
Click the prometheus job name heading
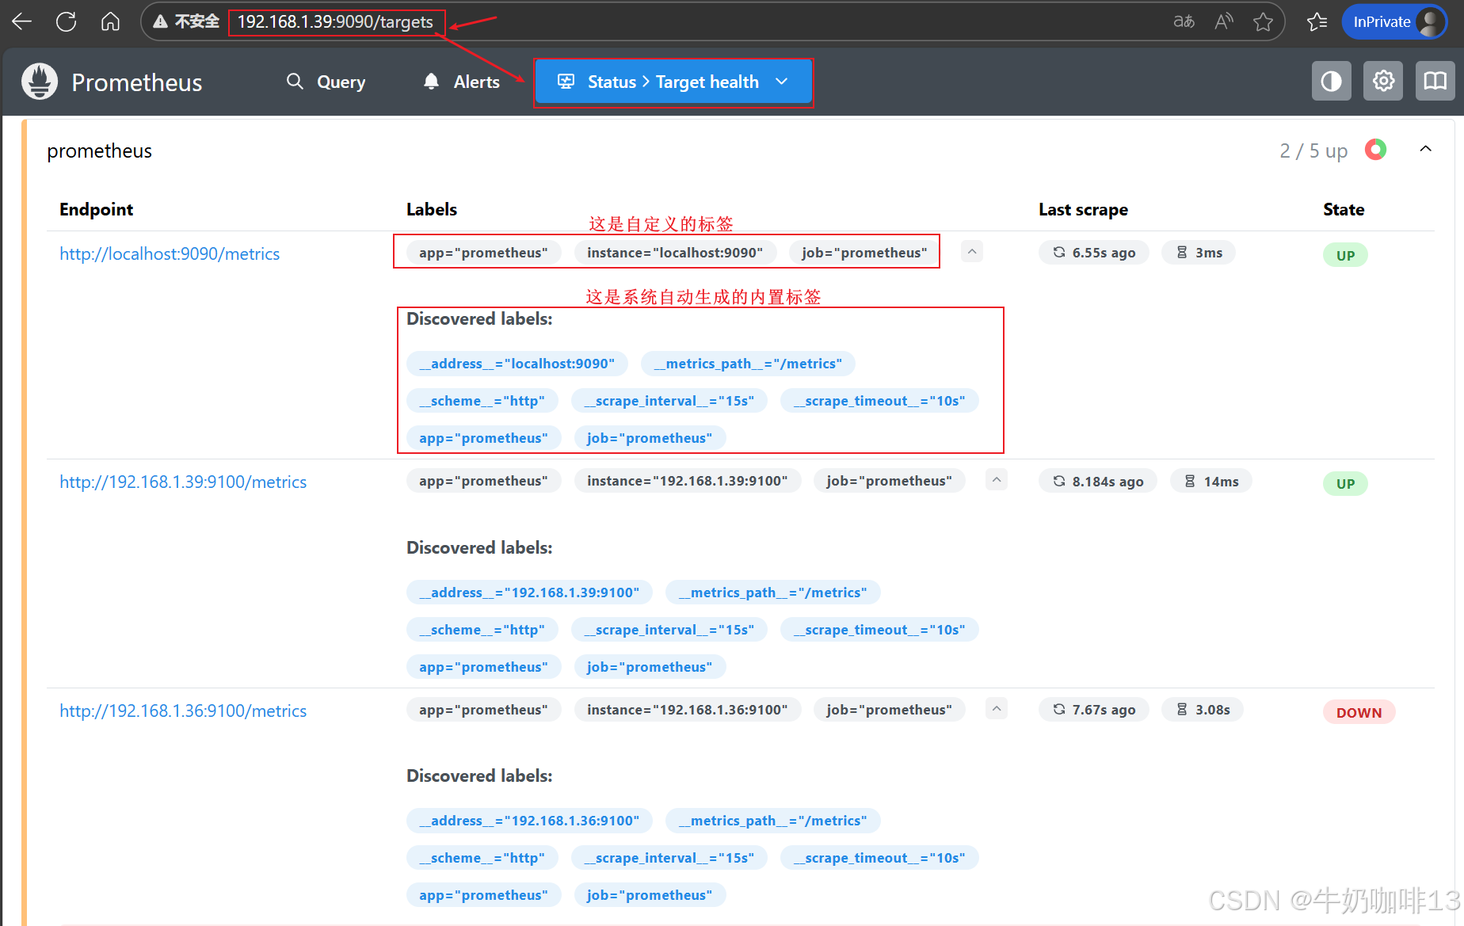click(100, 151)
